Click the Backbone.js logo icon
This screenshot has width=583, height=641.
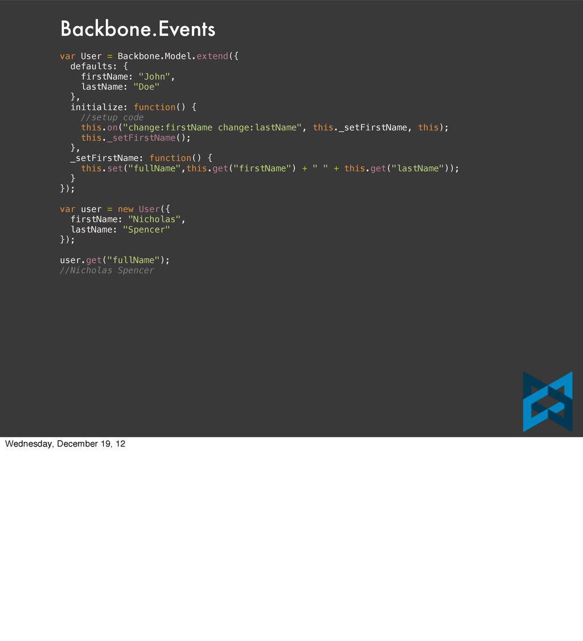click(x=547, y=402)
